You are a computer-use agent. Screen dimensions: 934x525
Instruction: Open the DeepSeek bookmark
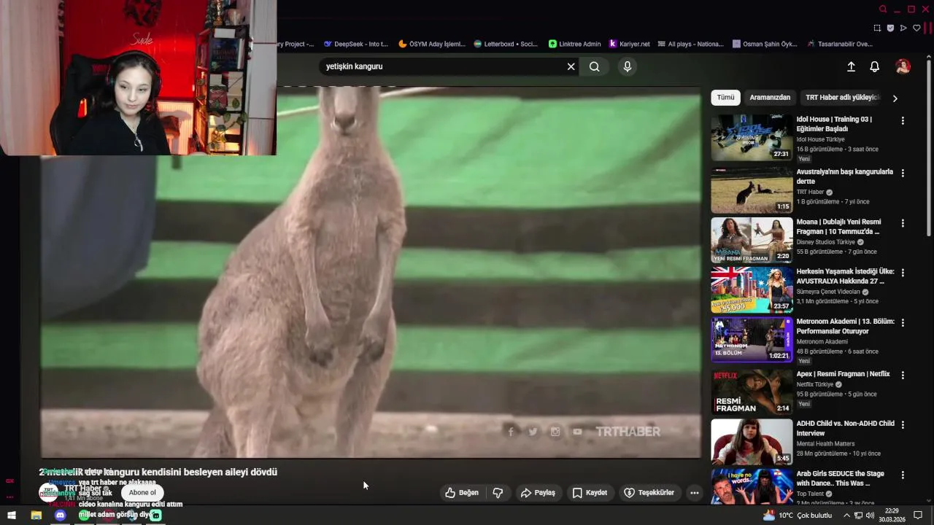click(x=356, y=44)
